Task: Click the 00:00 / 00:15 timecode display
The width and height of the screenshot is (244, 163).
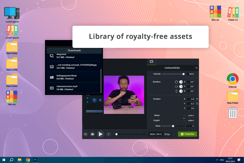Action: (156, 134)
